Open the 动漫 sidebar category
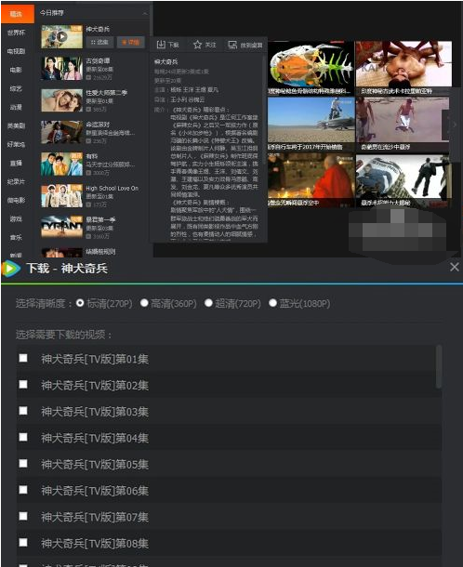The height and width of the screenshot is (567, 463). coord(17,107)
